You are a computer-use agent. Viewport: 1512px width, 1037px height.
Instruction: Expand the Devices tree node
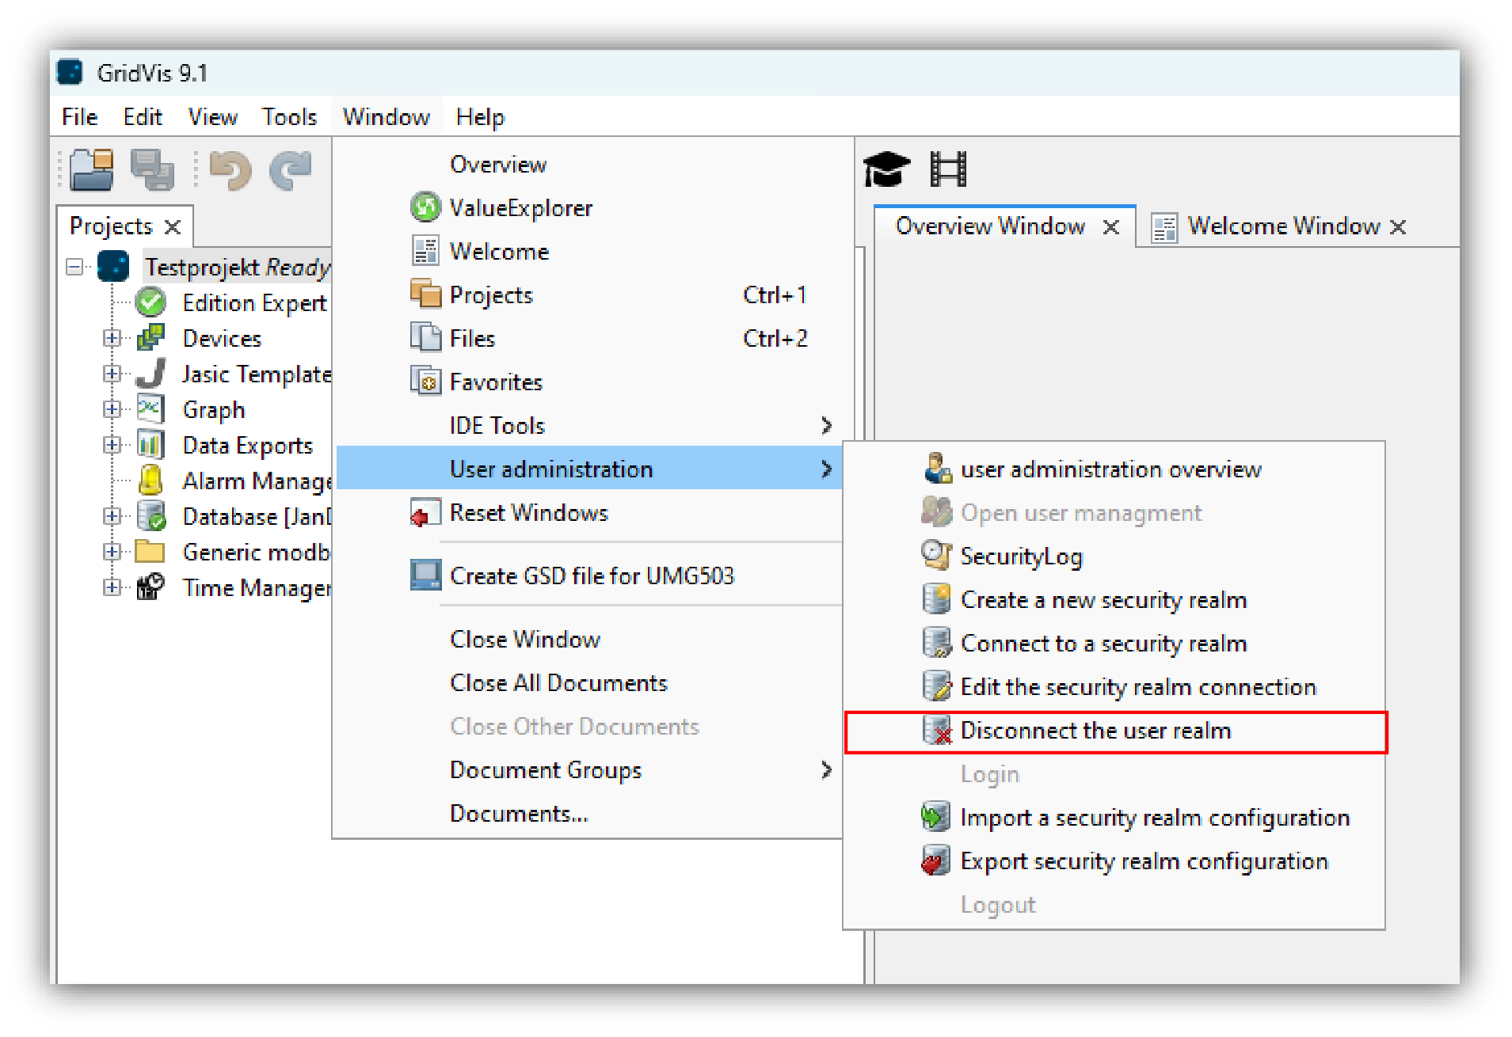[112, 338]
